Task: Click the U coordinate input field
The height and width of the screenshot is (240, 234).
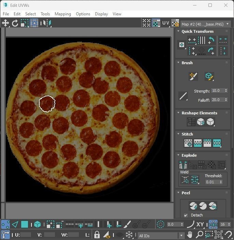Action: 26,235
